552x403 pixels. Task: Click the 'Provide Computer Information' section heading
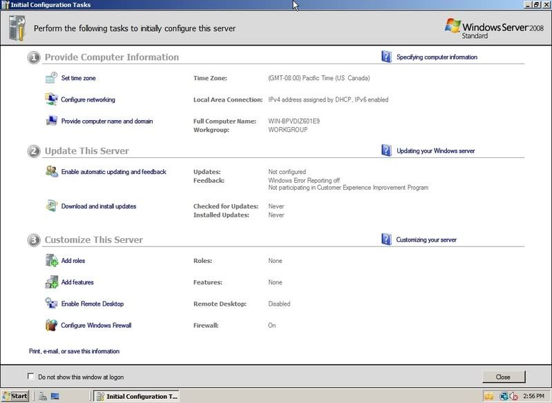112,57
